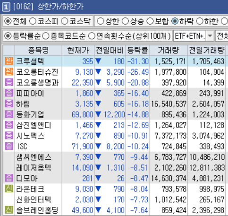Click volume value 16,540,537
228x216 pixels.
coord(169,104)
